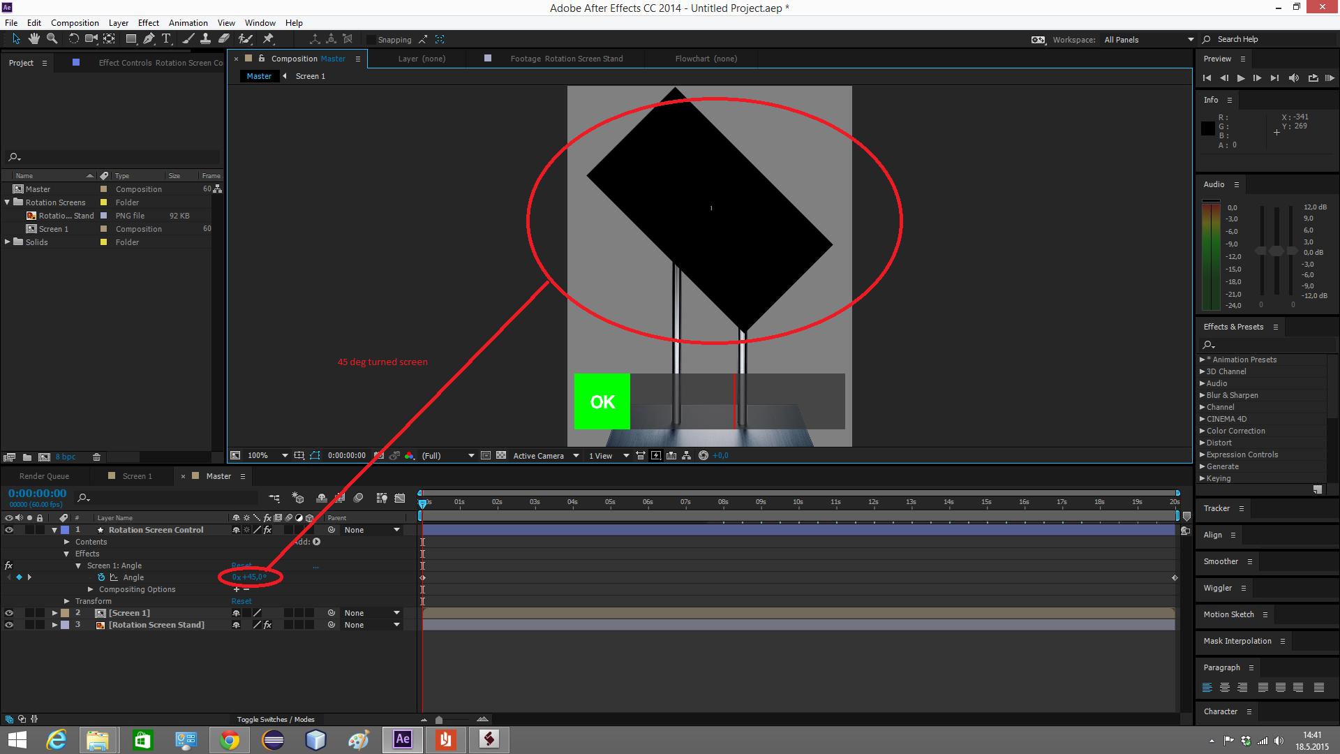Collapse the Rotation Screens folder in the Project panel
This screenshot has width=1340, height=754.
point(7,202)
